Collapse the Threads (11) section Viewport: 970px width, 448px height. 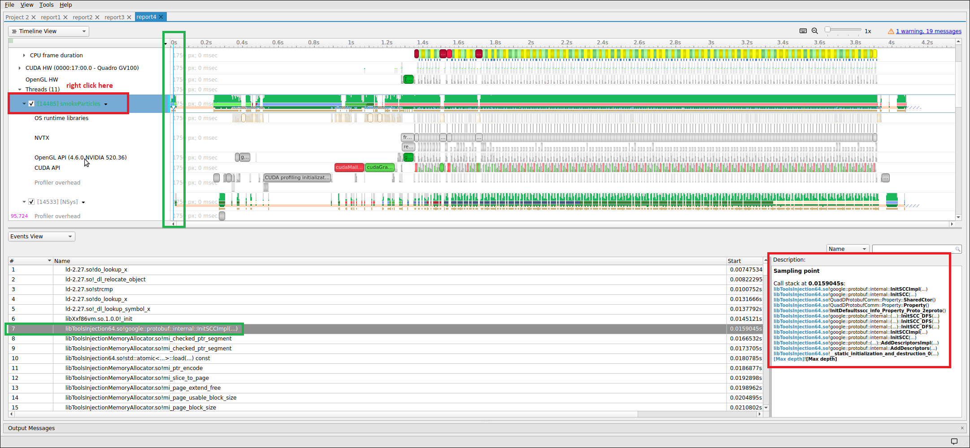[x=20, y=89]
